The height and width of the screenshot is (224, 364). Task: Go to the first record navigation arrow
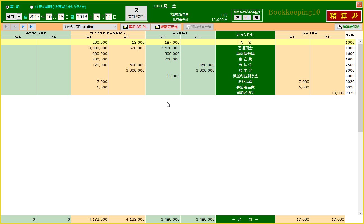[x=7, y=27]
